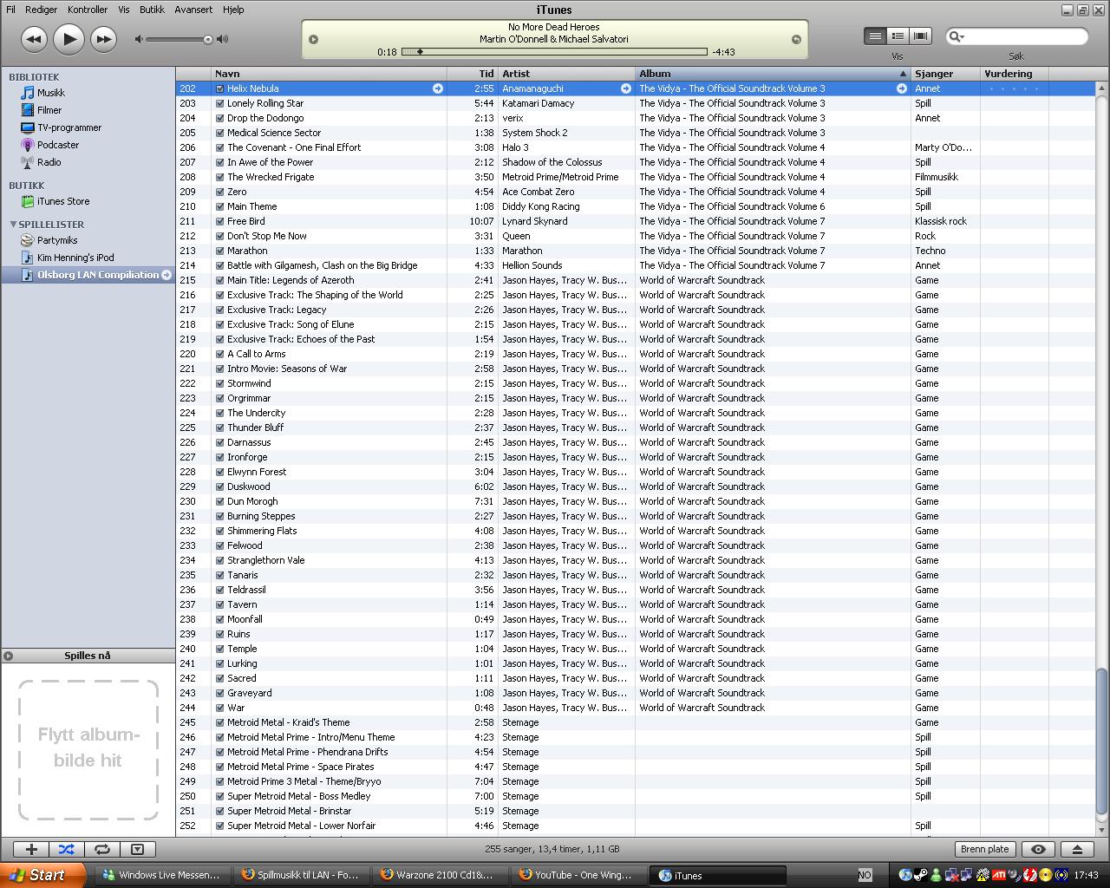Image resolution: width=1110 pixels, height=888 pixels.
Task: Select Kim Henning's iPod playlist
Action: pos(75,258)
